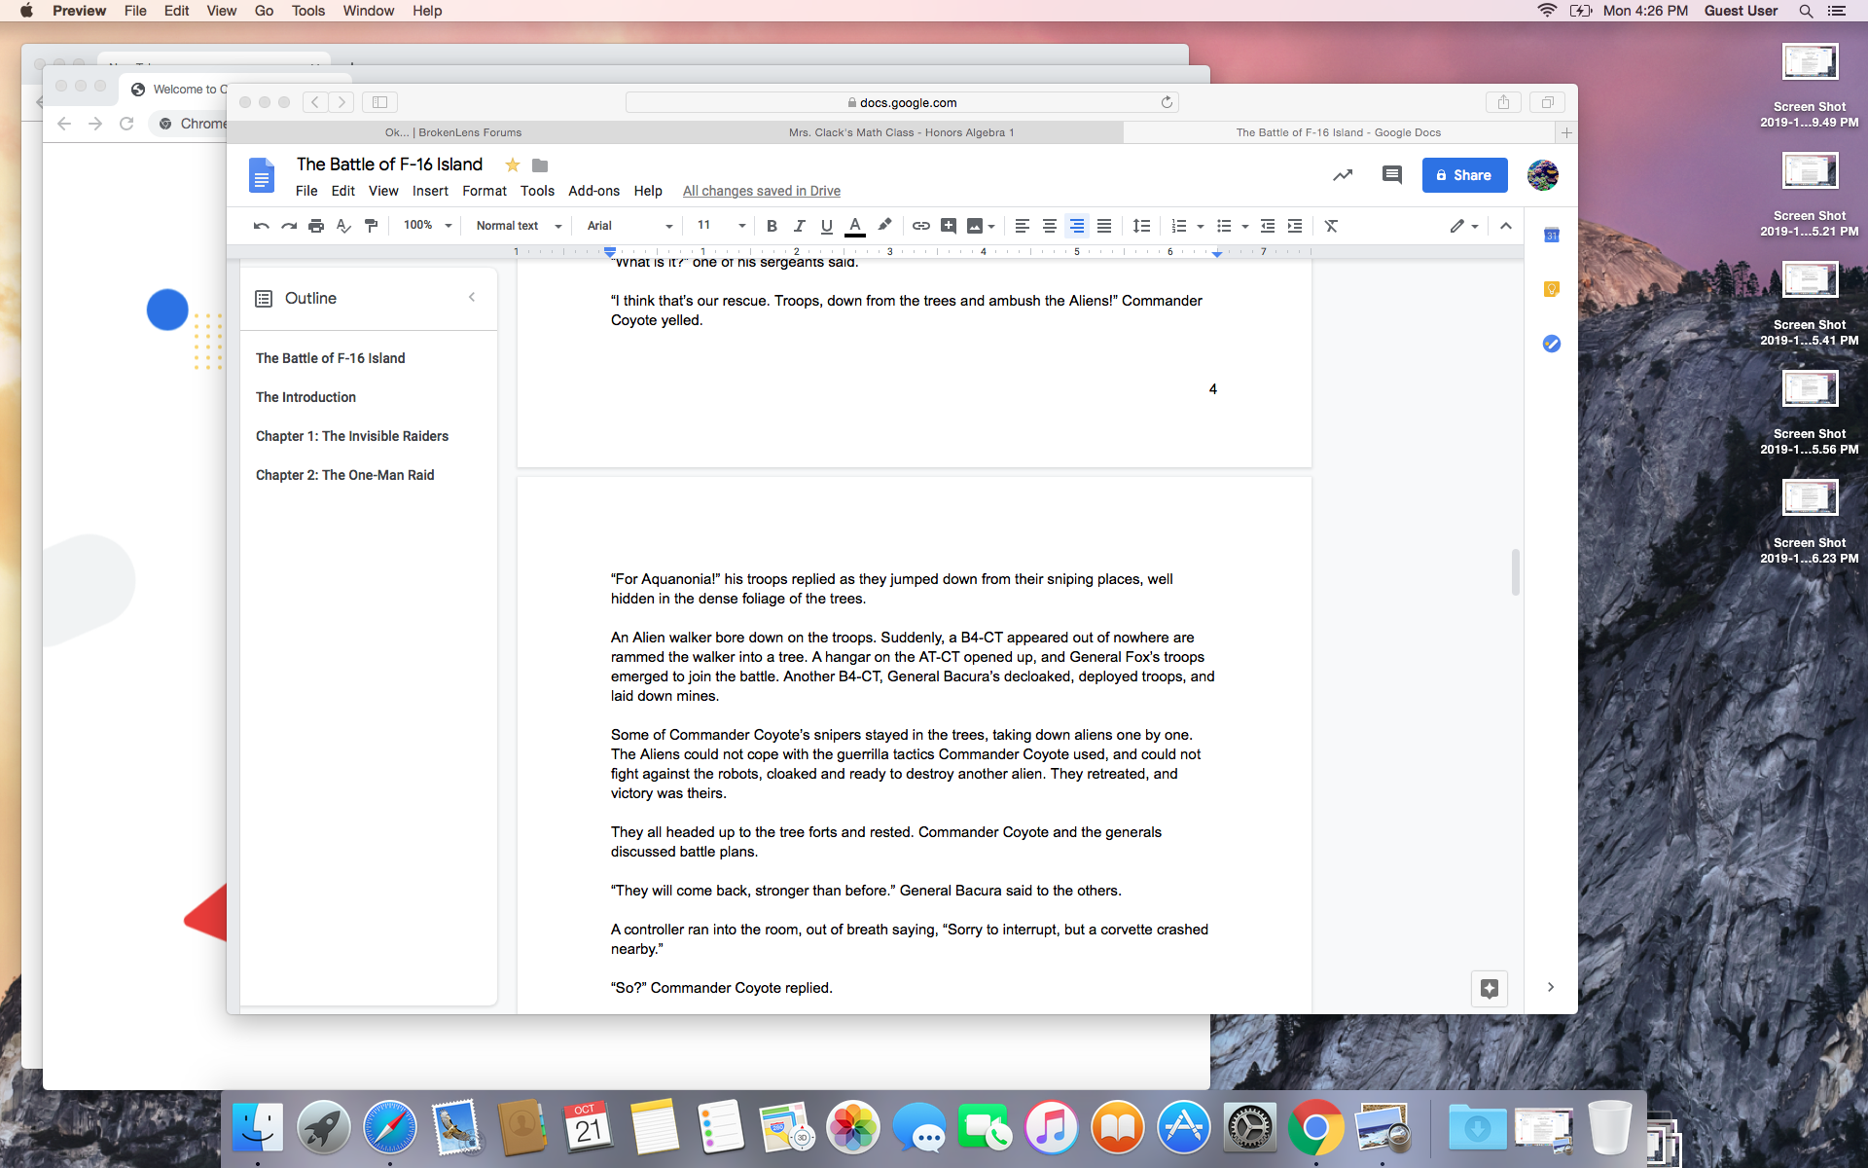
Task: Open font size 11 dropdown
Action: click(721, 226)
